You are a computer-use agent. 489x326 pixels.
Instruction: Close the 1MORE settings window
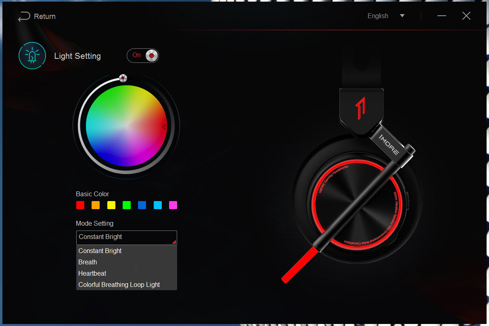[x=466, y=16]
